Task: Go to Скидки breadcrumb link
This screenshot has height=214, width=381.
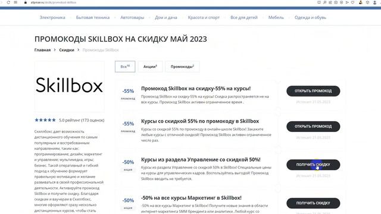Action: pyautogui.click(x=67, y=50)
